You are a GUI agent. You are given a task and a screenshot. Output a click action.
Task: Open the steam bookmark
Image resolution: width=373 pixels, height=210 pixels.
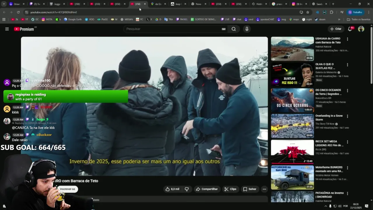pyautogui.click(x=320, y=19)
